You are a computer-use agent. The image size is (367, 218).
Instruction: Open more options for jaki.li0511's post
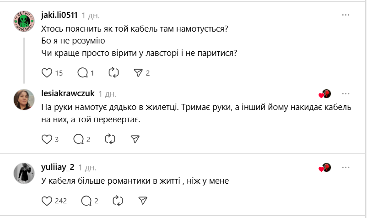(x=346, y=15)
